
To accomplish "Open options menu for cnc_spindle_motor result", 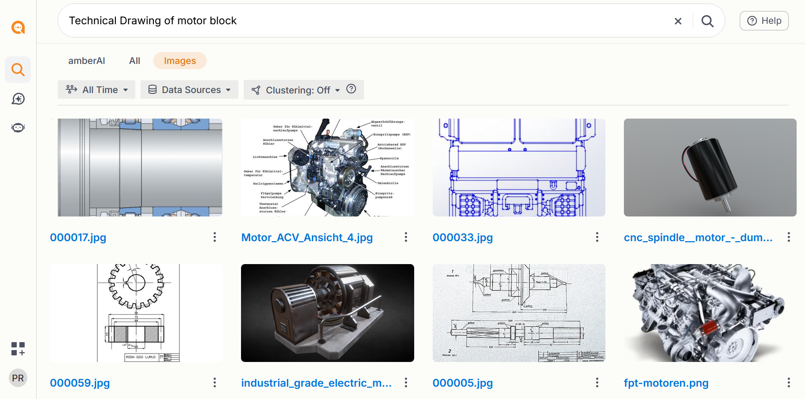I will [789, 237].
